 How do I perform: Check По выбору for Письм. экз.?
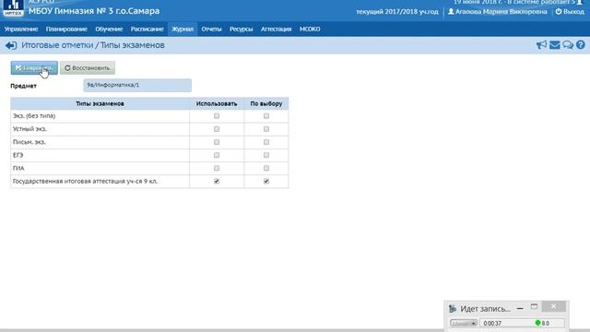click(266, 142)
